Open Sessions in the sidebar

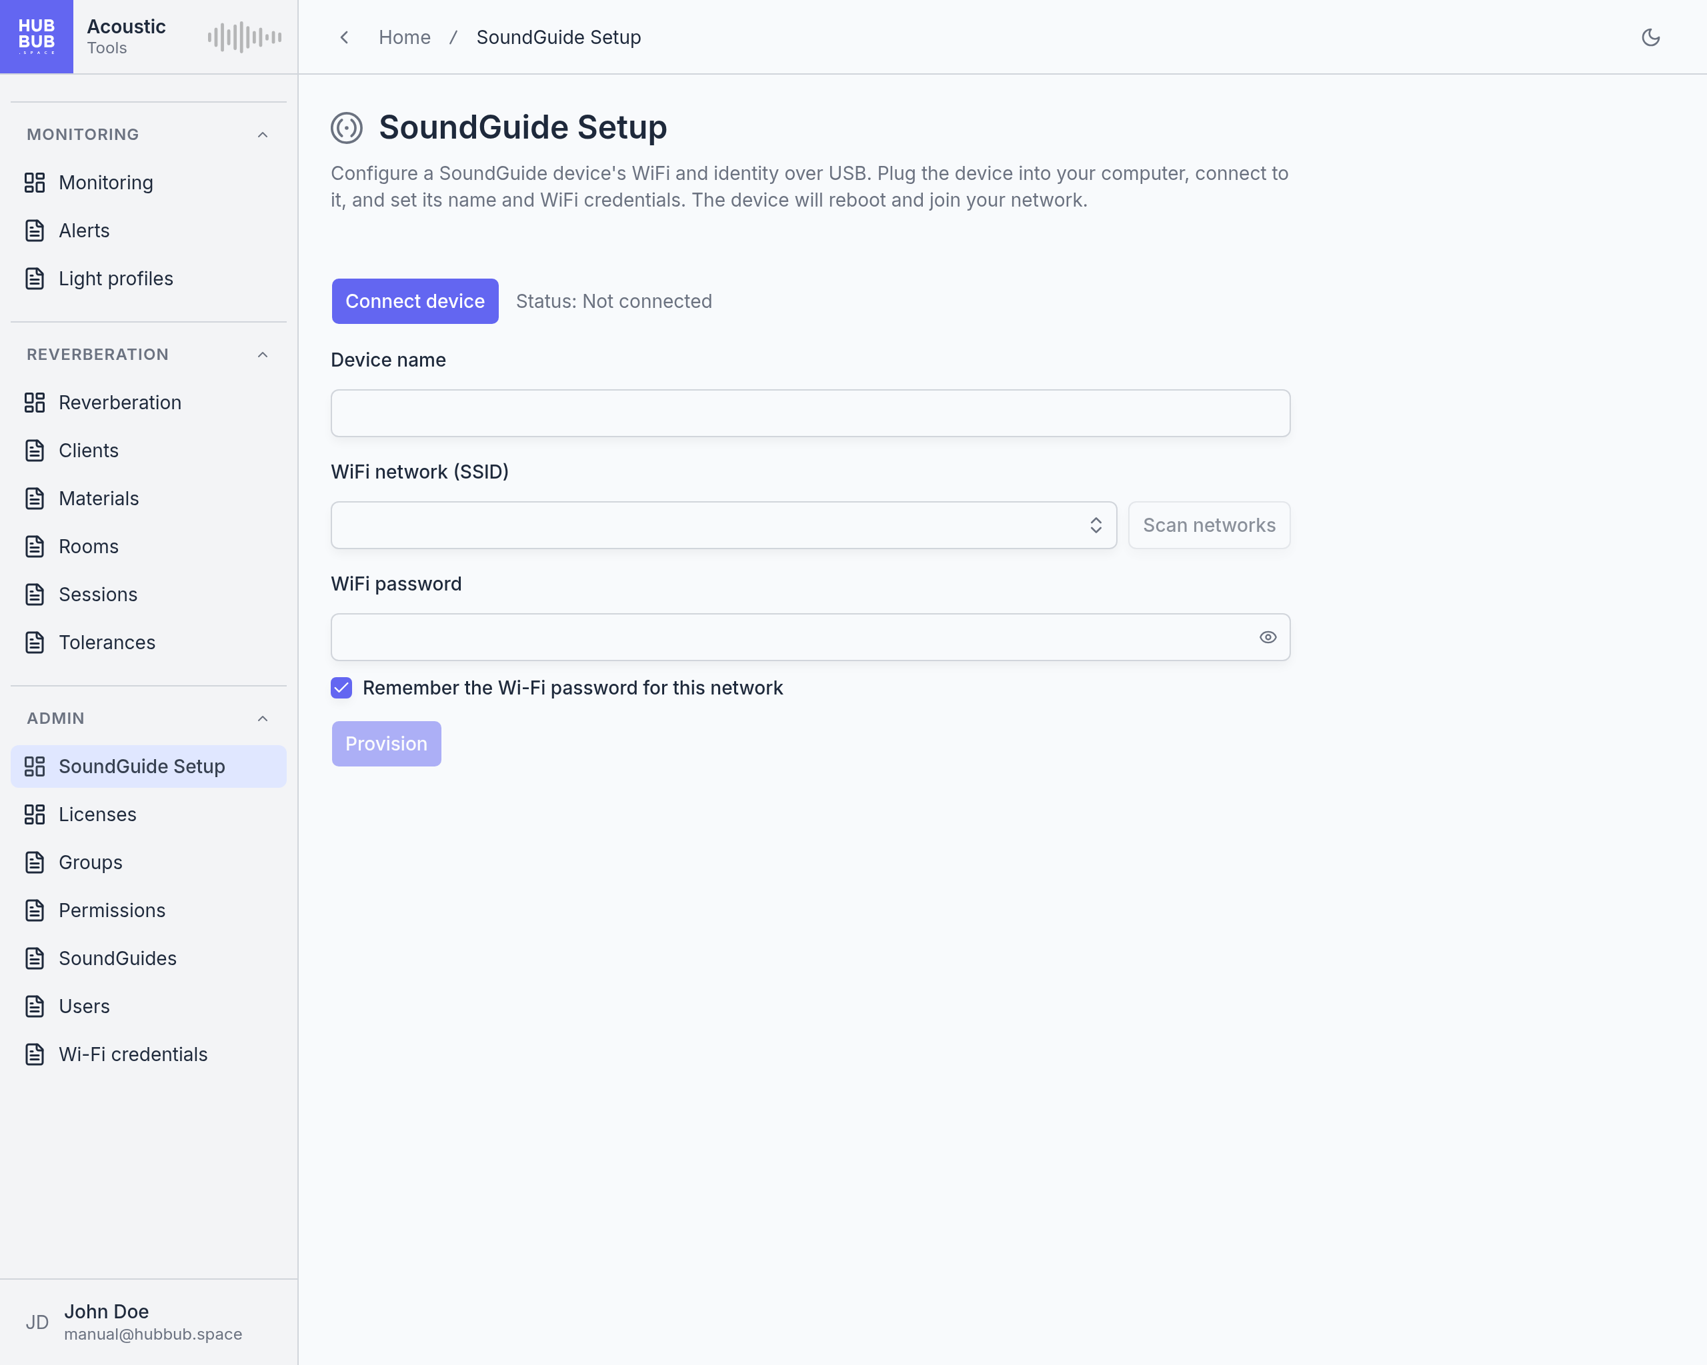(x=149, y=595)
